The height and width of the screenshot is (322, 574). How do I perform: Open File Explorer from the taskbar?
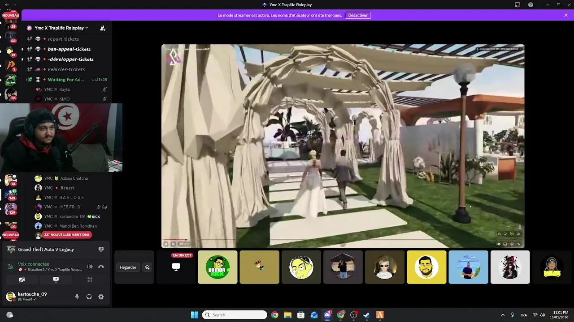point(288,315)
